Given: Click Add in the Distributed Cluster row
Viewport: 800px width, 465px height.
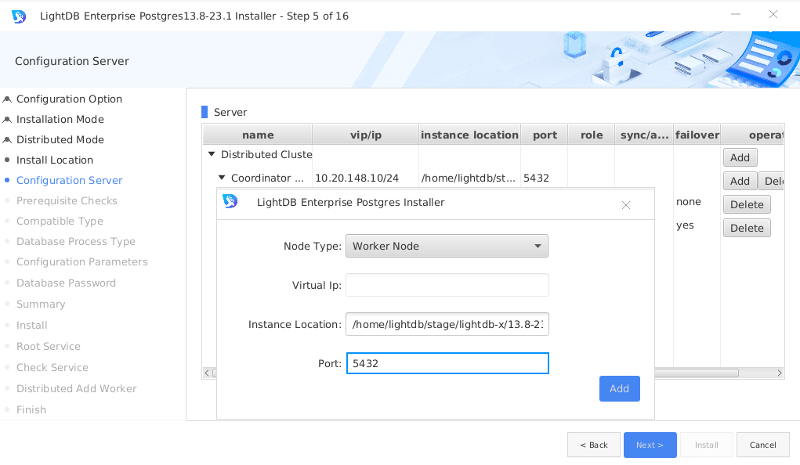Looking at the screenshot, I should click(x=740, y=157).
